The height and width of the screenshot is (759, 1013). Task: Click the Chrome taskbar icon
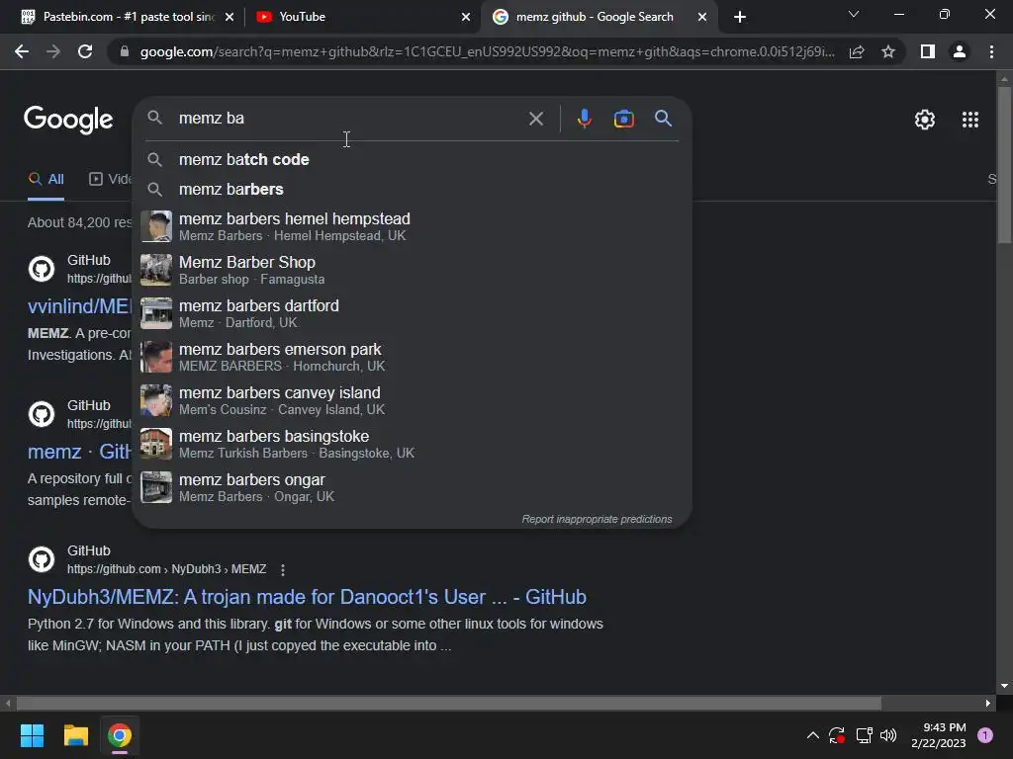click(120, 735)
